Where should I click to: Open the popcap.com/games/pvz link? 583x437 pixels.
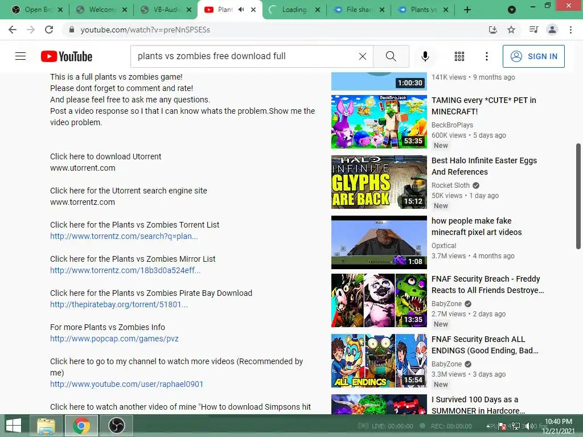[114, 339]
